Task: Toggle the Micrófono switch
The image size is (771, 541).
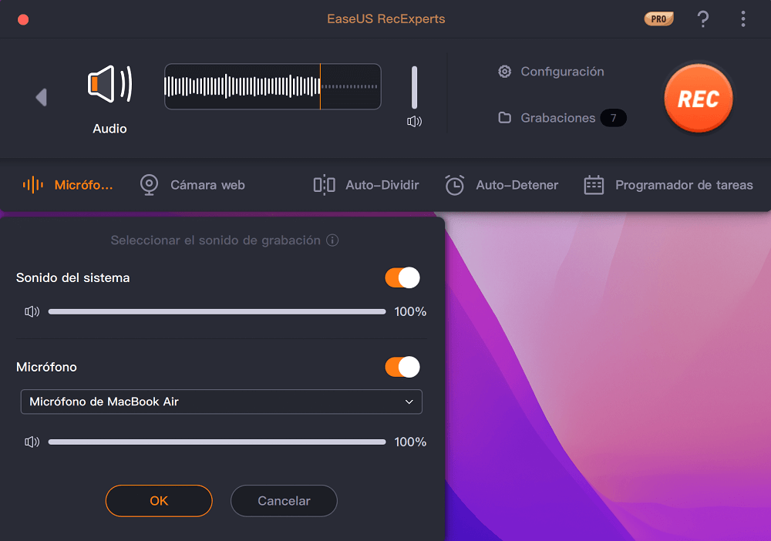Action: (402, 367)
